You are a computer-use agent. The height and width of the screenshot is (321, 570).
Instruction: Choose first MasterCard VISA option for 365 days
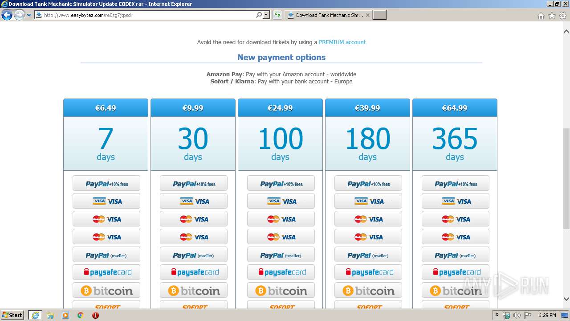coord(456,219)
